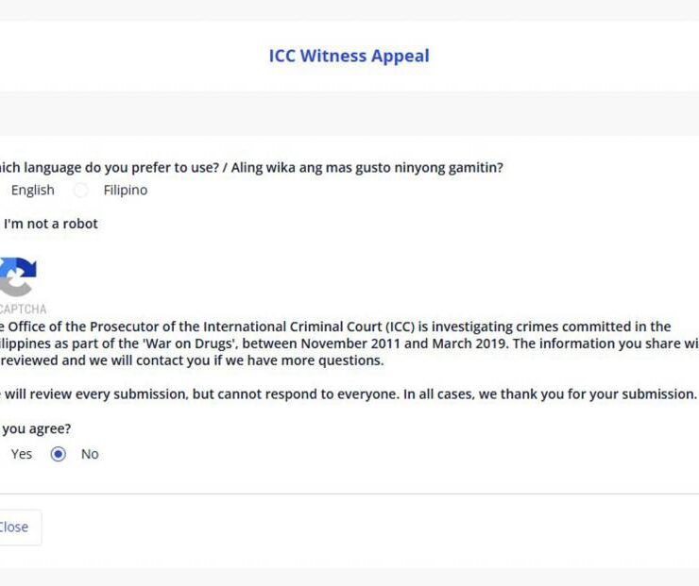Select the Yes agreement option

coord(21,454)
